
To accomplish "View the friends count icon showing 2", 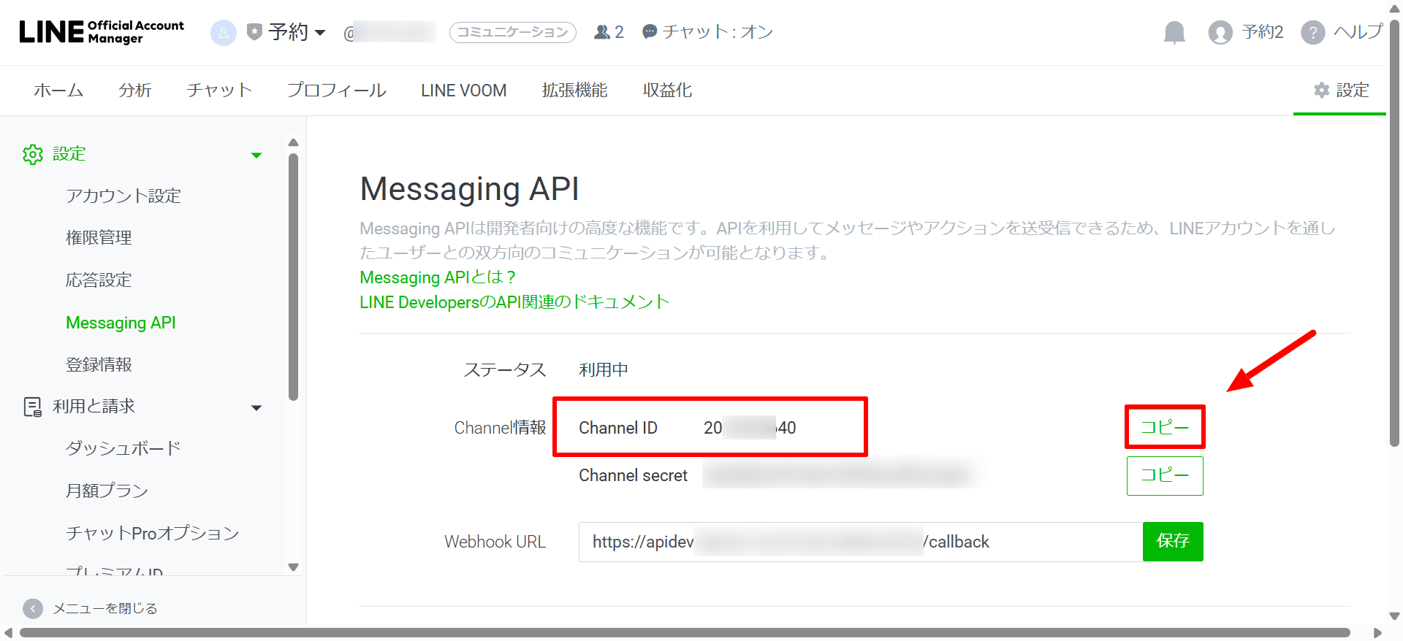I will (x=609, y=32).
